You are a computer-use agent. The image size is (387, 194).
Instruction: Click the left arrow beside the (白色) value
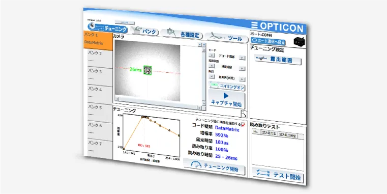click(x=212, y=76)
